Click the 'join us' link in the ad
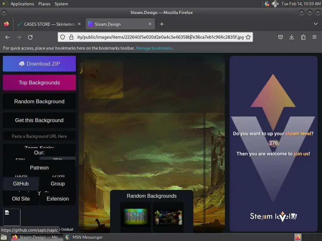322x241 pixels. [x=301, y=154]
